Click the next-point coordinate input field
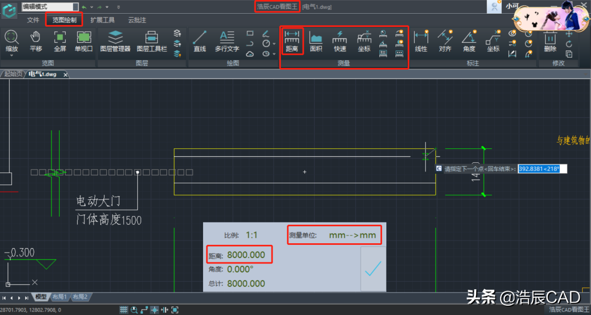 point(542,169)
